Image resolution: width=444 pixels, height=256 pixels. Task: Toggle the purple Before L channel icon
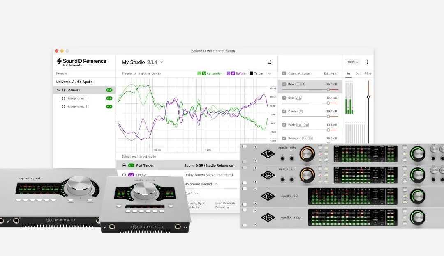tap(228, 73)
